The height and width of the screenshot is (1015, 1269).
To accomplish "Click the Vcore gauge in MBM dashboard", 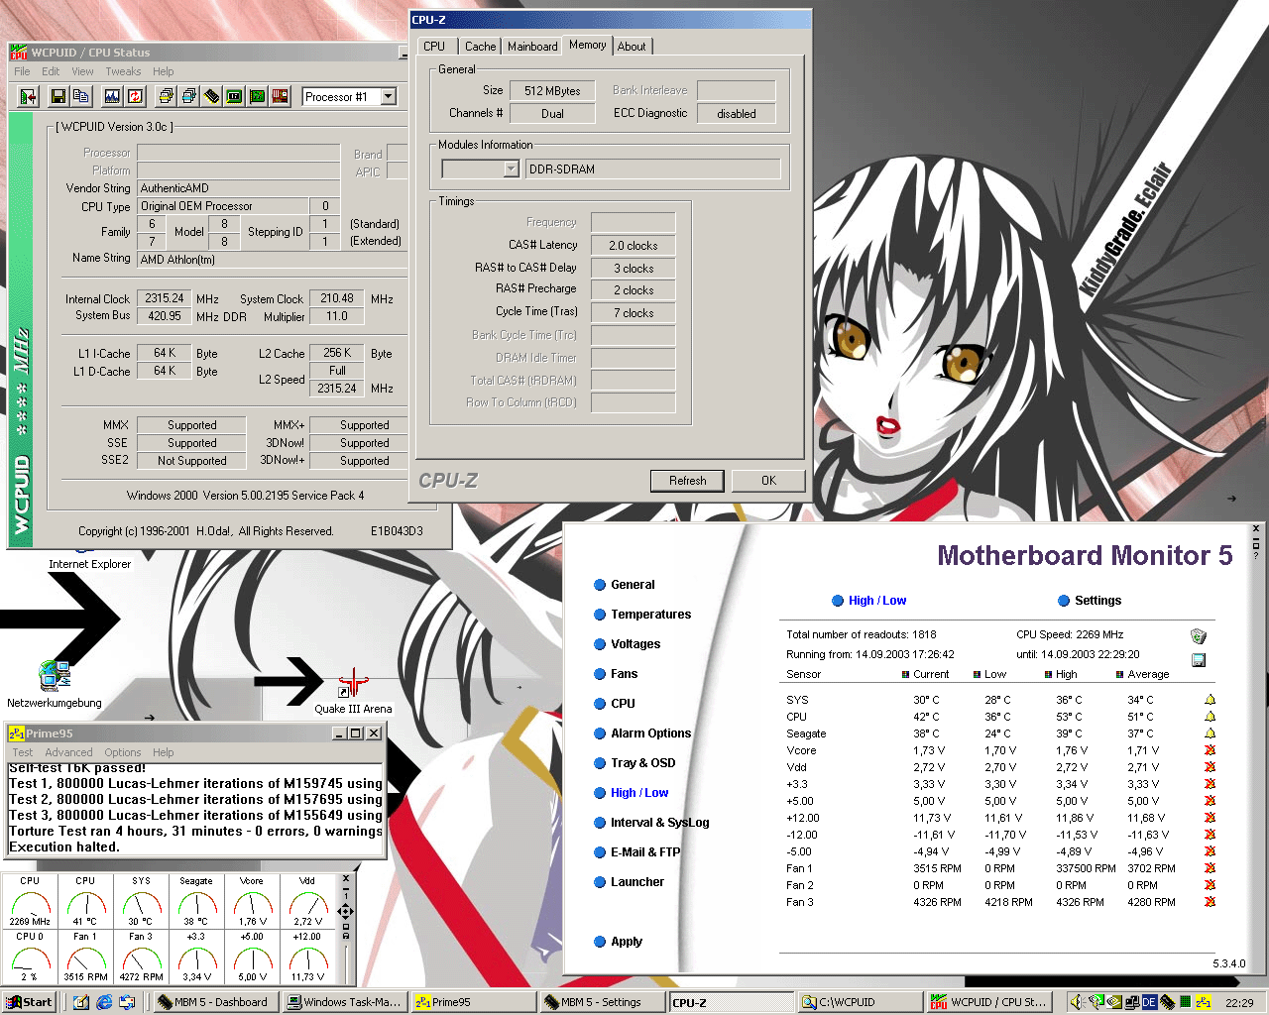I will coord(252,901).
